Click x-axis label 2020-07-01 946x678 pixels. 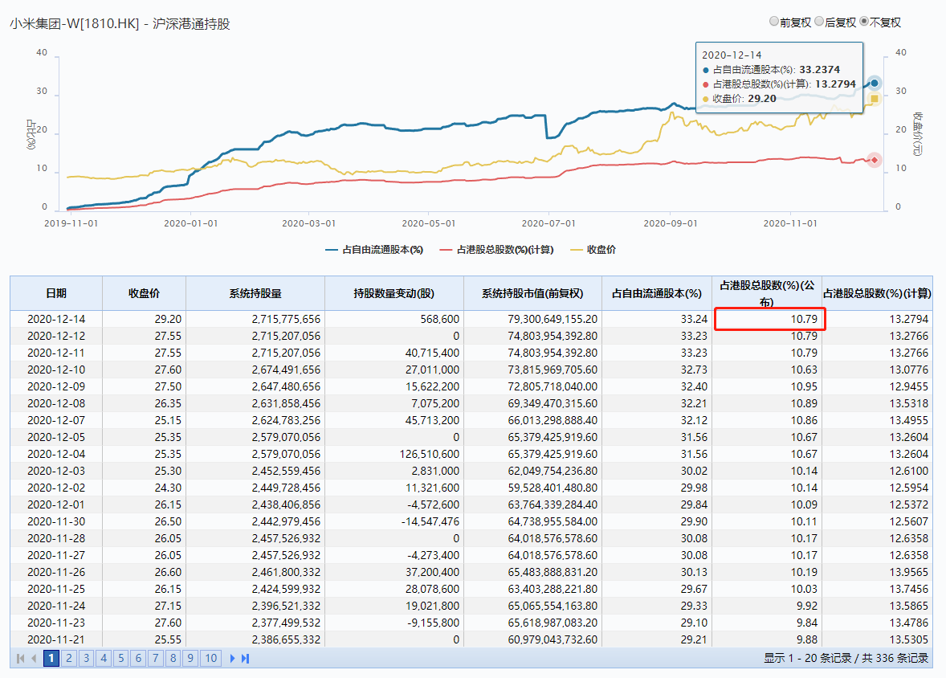tap(548, 223)
